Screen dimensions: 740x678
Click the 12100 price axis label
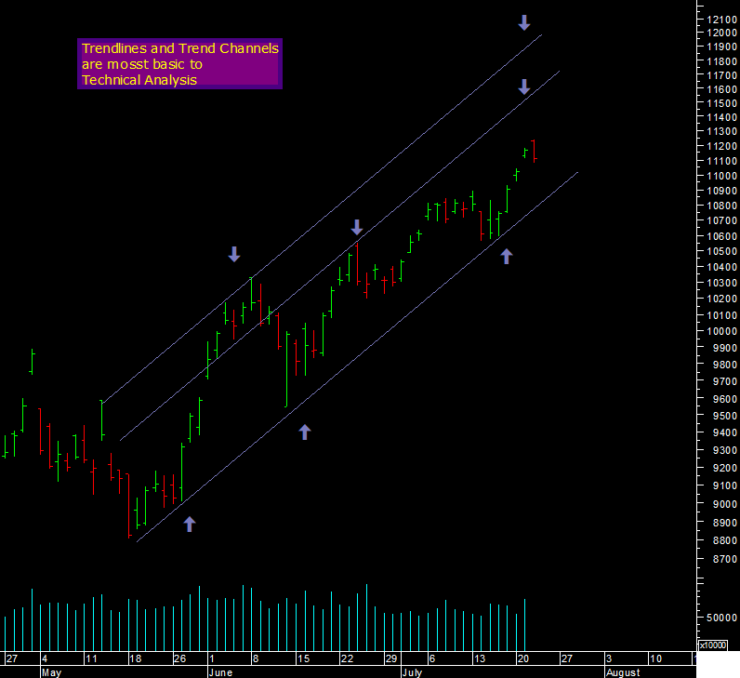click(721, 20)
